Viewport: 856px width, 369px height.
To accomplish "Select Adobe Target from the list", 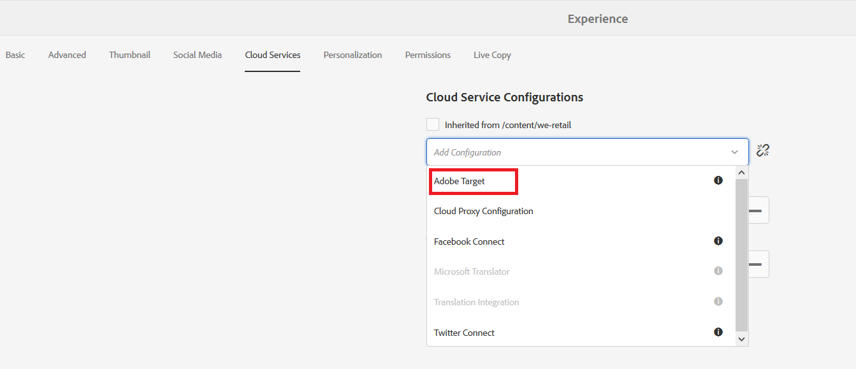I will point(460,182).
